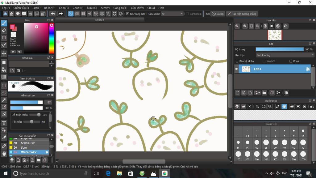
Task: Select the Text tool
Action: tap(4, 123)
